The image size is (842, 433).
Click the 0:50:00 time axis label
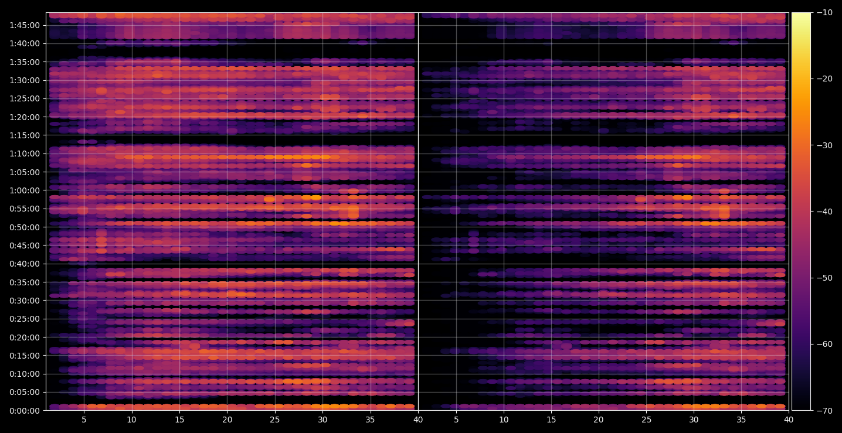pyautogui.click(x=25, y=227)
